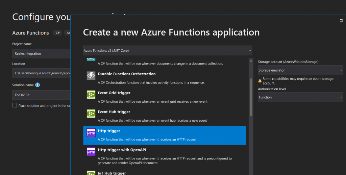
Task: Select Http trigger with OpenAPI template
Action: (165, 156)
